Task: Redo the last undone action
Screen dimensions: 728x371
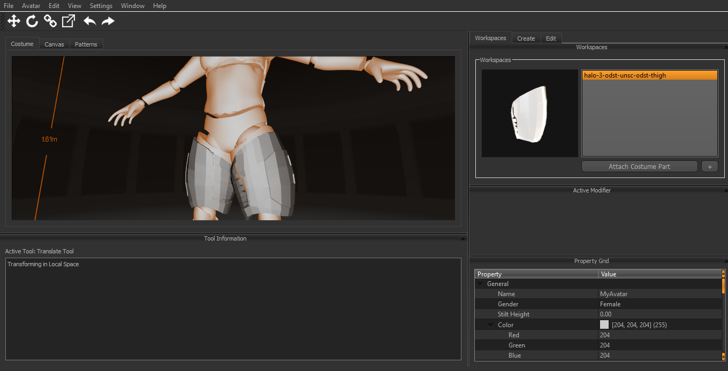Action: coord(108,21)
